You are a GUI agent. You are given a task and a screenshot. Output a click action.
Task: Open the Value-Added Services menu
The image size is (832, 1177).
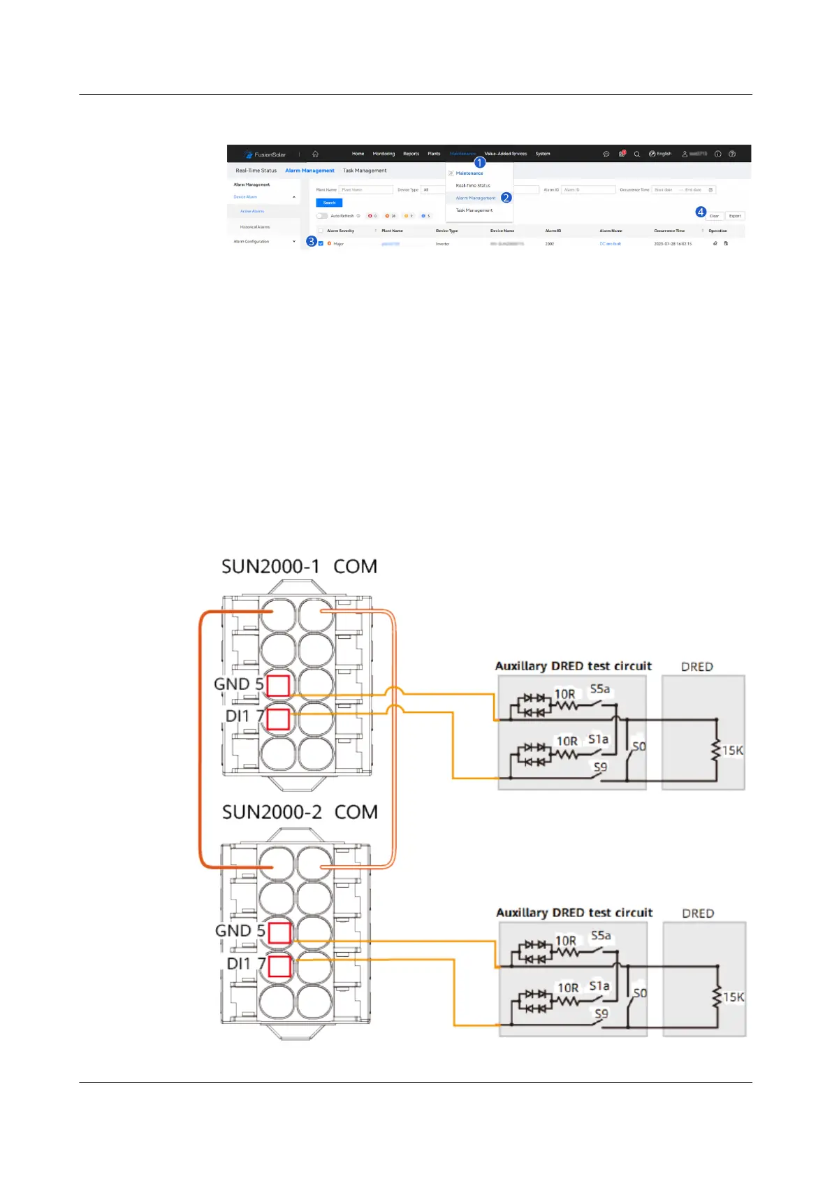(506, 154)
